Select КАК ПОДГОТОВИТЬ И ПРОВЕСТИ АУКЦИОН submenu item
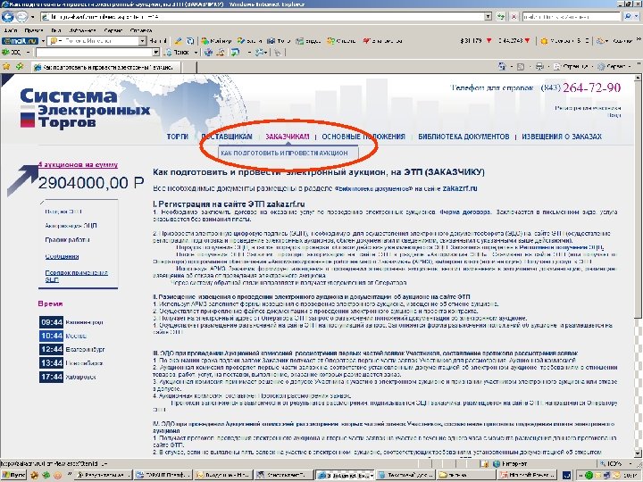 pos(284,153)
